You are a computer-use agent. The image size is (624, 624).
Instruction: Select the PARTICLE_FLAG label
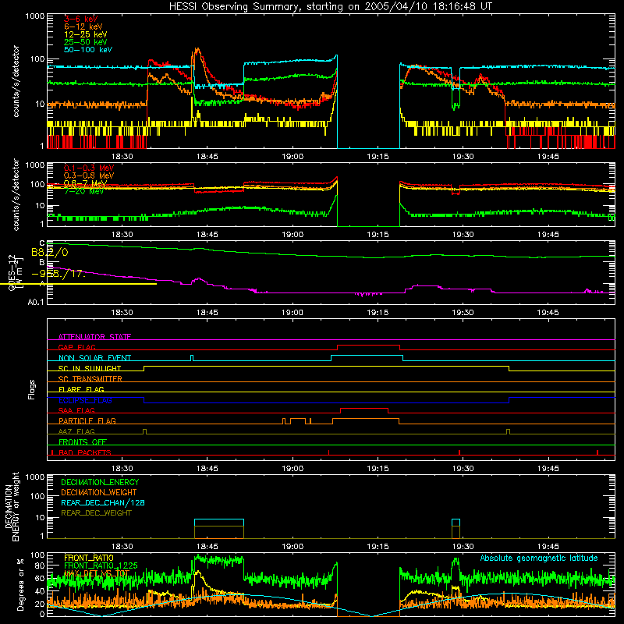click(x=87, y=420)
